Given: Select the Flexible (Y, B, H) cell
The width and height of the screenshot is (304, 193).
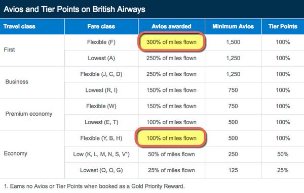Looking at the screenshot, I should [101, 138].
